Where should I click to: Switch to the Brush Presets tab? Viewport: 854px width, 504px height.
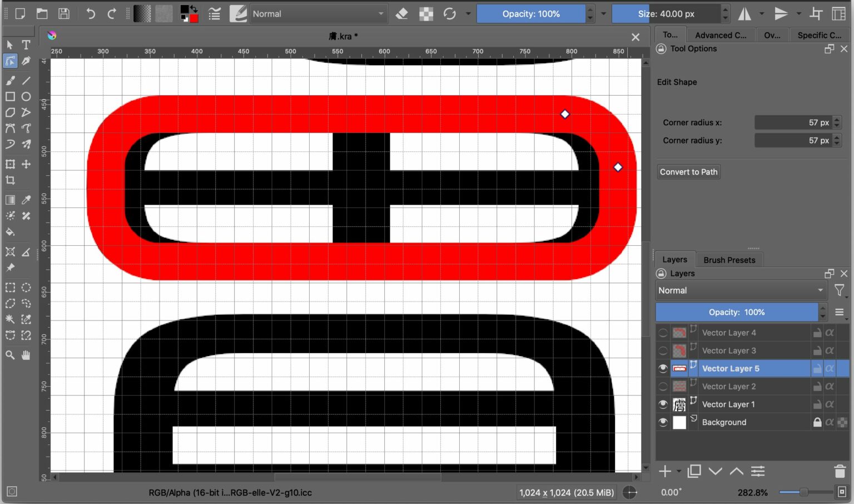[729, 260]
